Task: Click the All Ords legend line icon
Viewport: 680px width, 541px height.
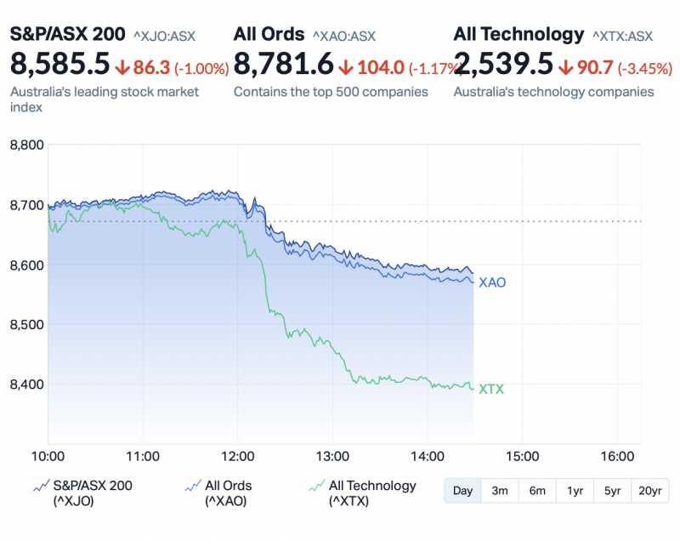Action: pos(192,487)
